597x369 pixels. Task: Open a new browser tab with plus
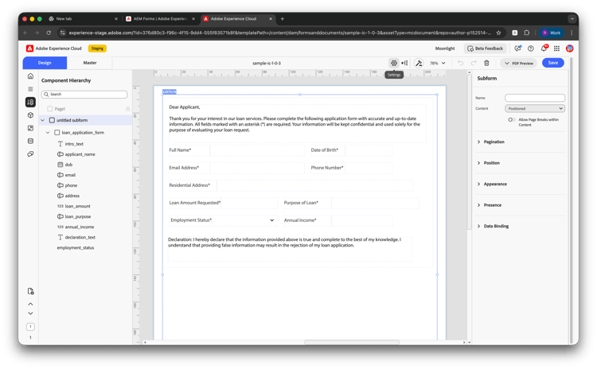click(x=282, y=18)
